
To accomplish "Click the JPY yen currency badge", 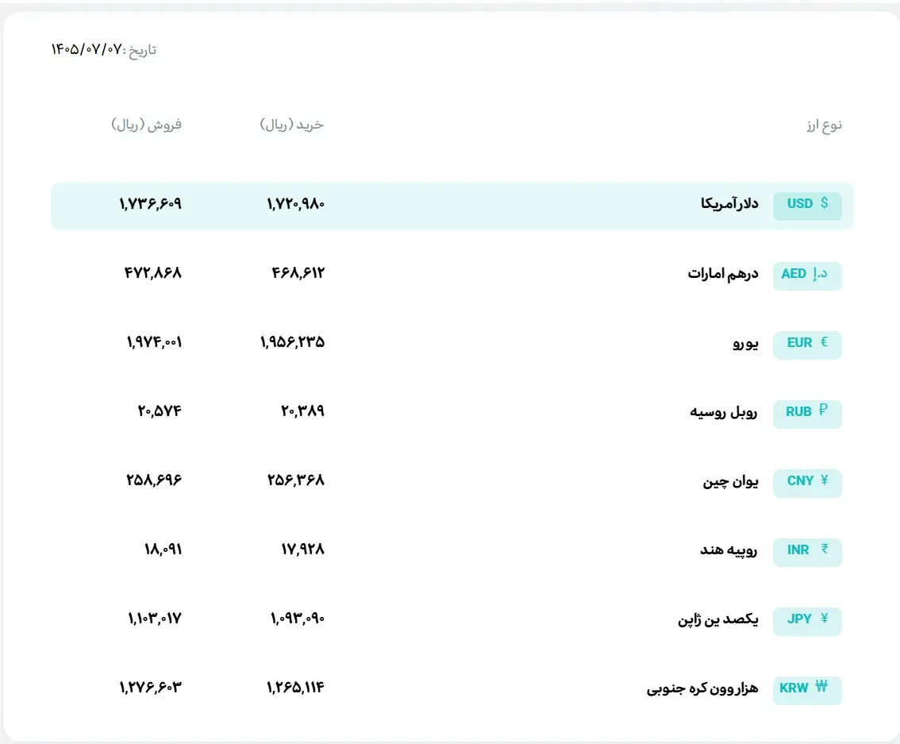I will tap(807, 620).
